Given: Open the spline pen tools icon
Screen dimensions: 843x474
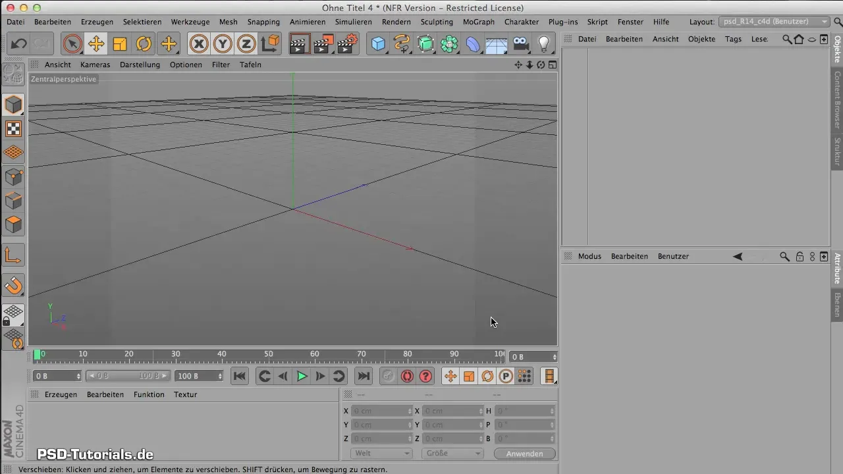Looking at the screenshot, I should point(402,44).
